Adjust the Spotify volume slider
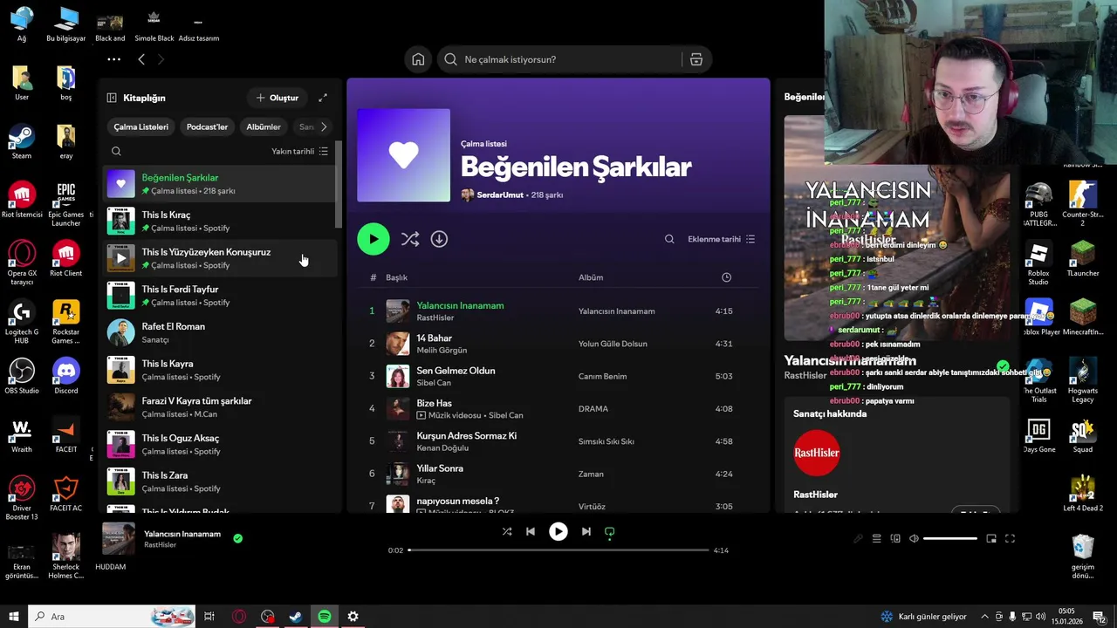Screen dimensions: 1117x628 click(x=950, y=539)
